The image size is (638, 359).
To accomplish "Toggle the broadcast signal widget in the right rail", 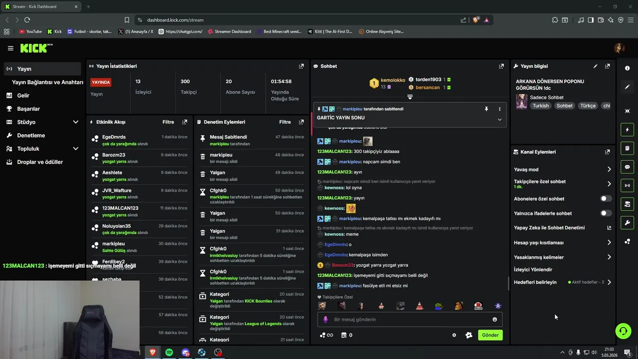I will tap(627, 185).
